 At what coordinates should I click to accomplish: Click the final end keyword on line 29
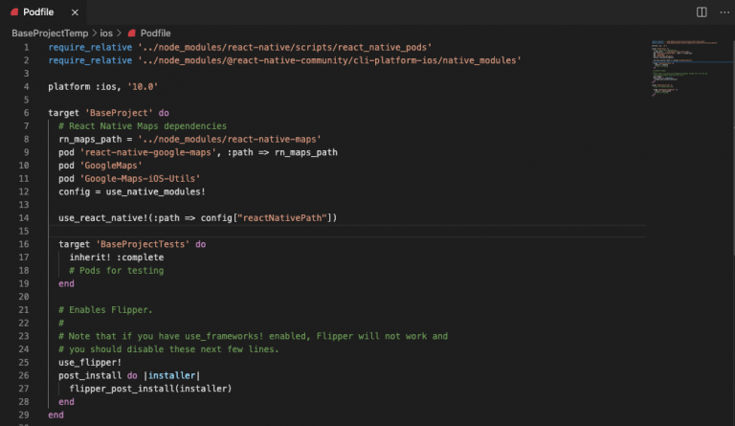[x=56, y=415]
